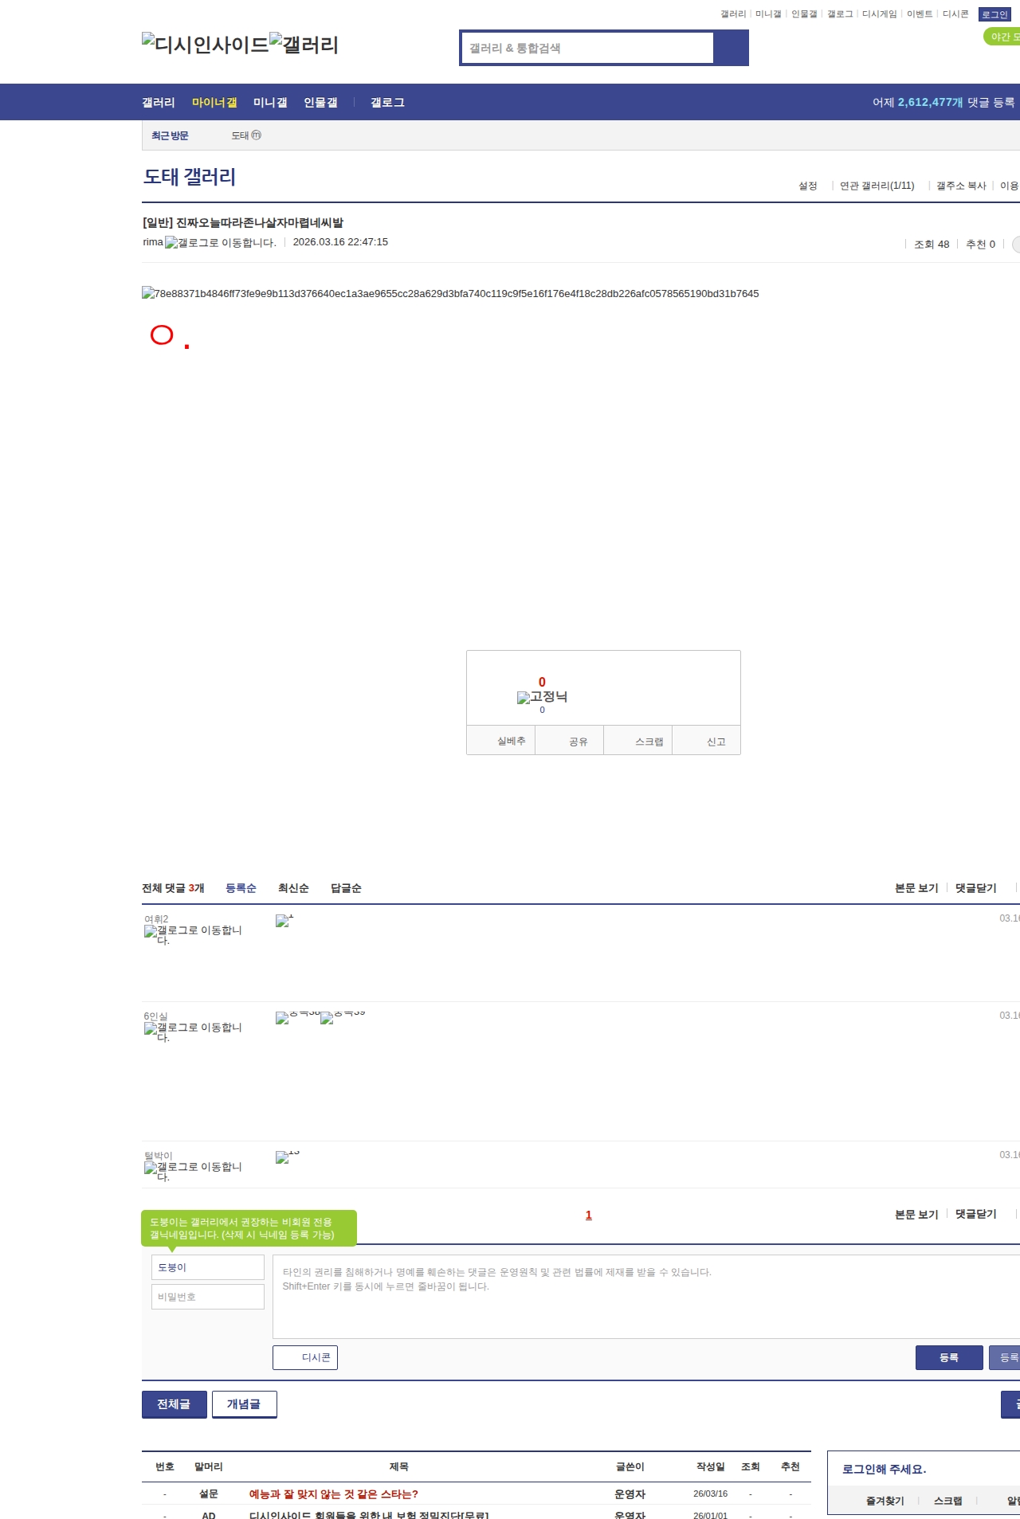Click the 고정닉 icon in the vote box
1020x1519 pixels.
pos(542,697)
